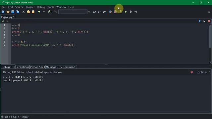Screen dimensions: 212x119
Task: Click the paste clipboard icon
Action: [x=33, y=12]
